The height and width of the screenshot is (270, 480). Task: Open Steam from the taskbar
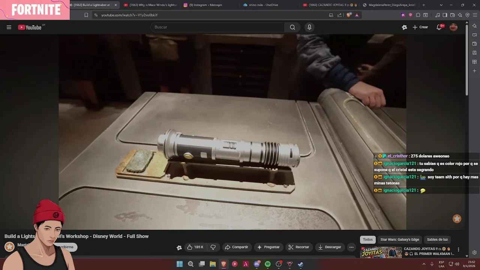(301, 264)
